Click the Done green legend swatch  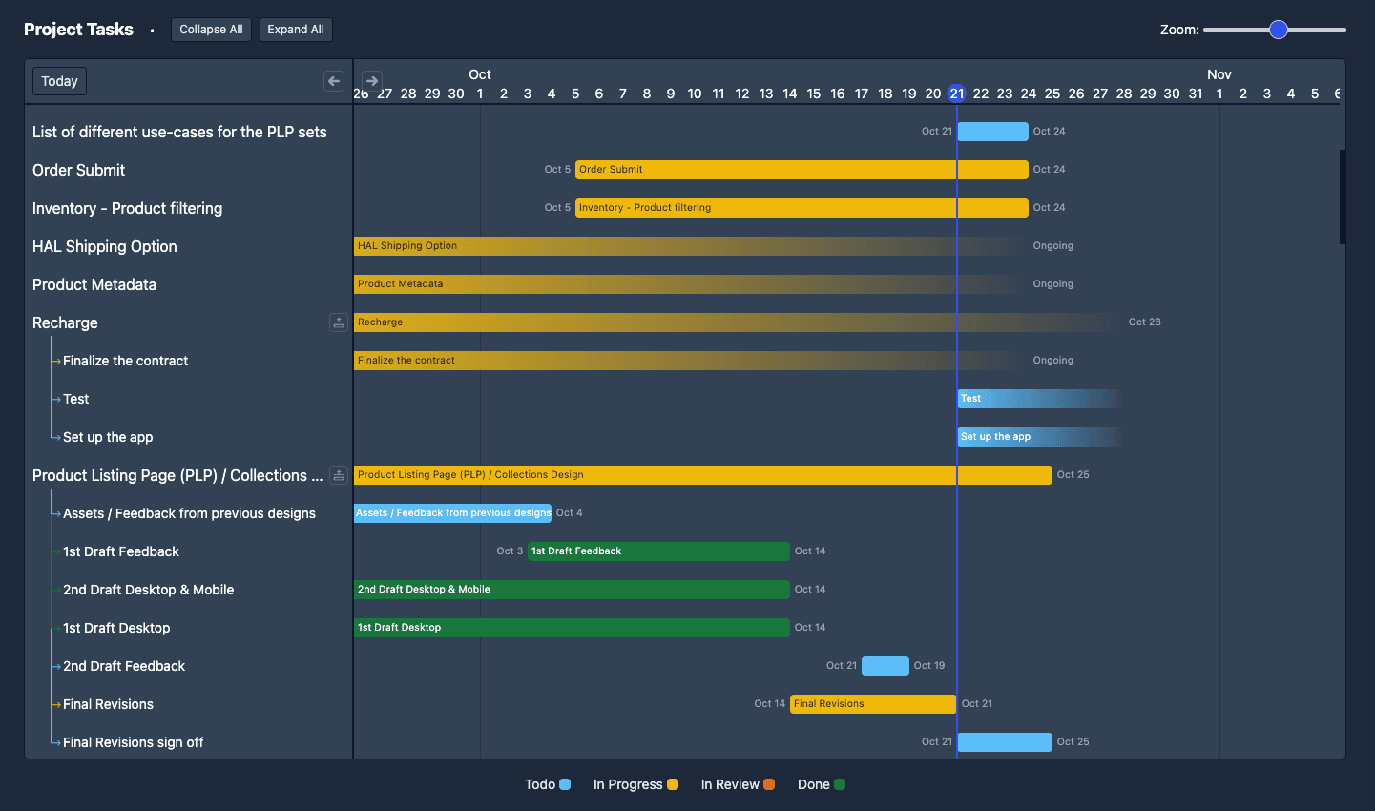(x=840, y=784)
